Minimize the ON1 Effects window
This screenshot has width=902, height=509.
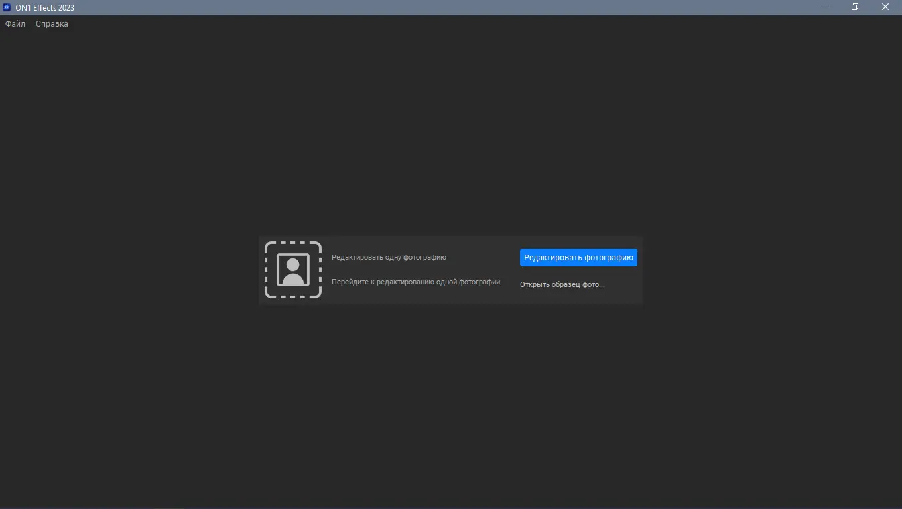[825, 7]
